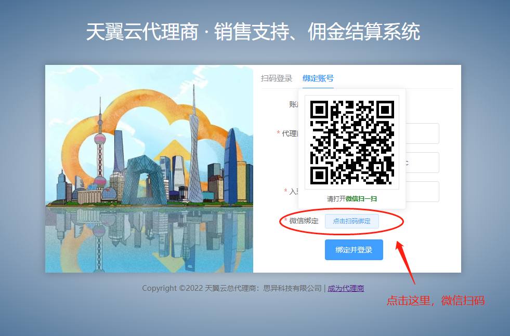Open the 成为代理商 link
The image size is (510, 336).
click(x=346, y=288)
